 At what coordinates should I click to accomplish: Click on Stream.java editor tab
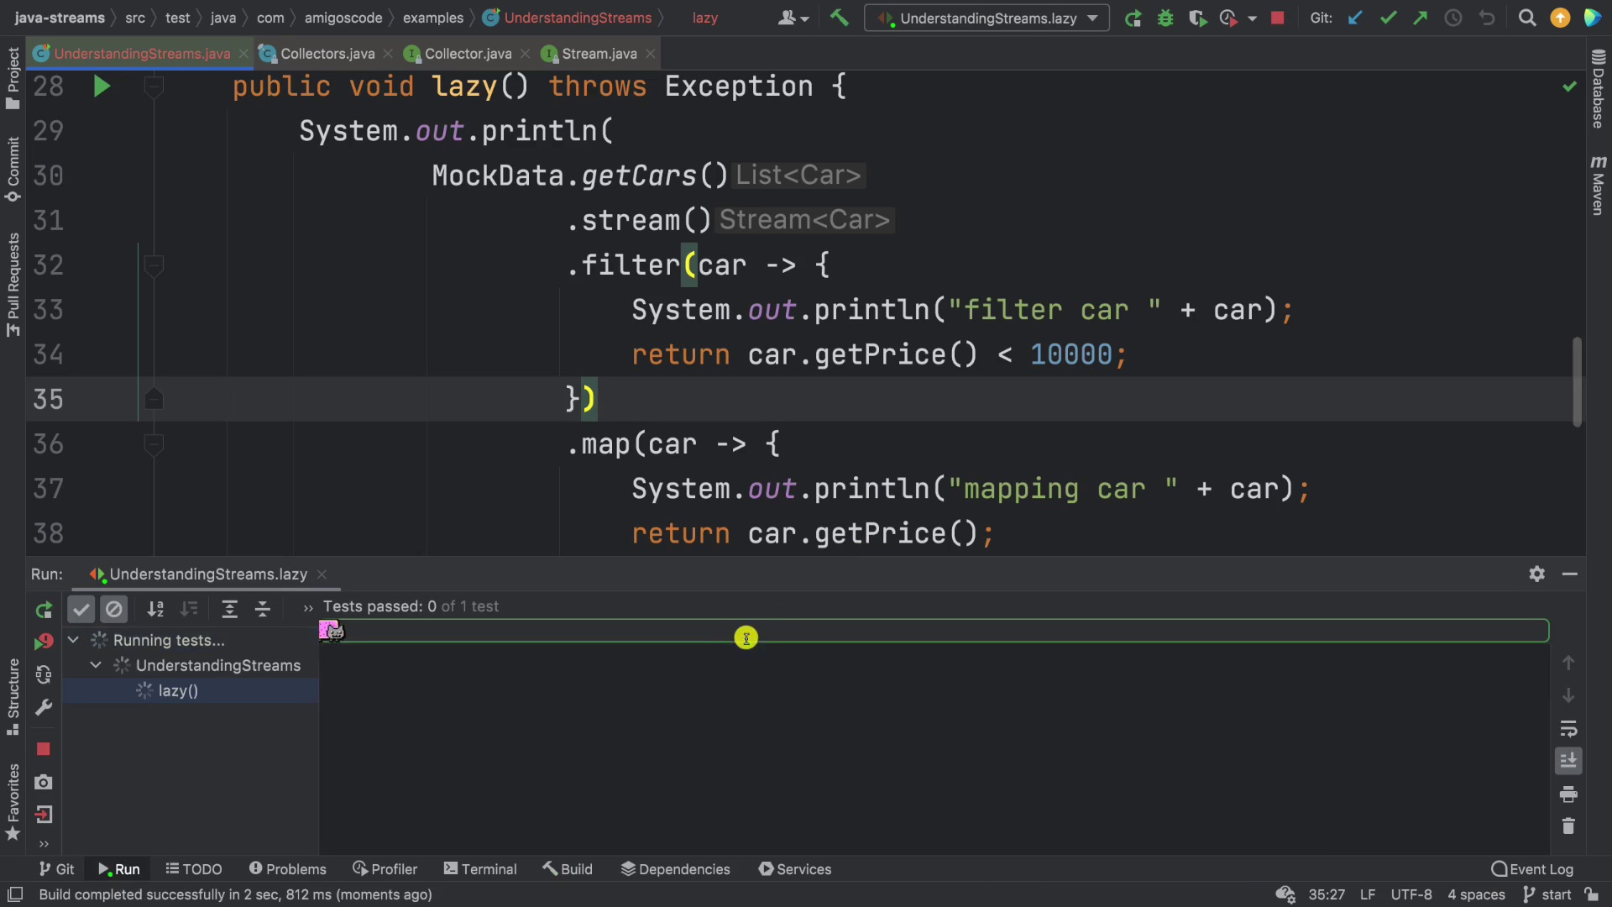click(598, 53)
